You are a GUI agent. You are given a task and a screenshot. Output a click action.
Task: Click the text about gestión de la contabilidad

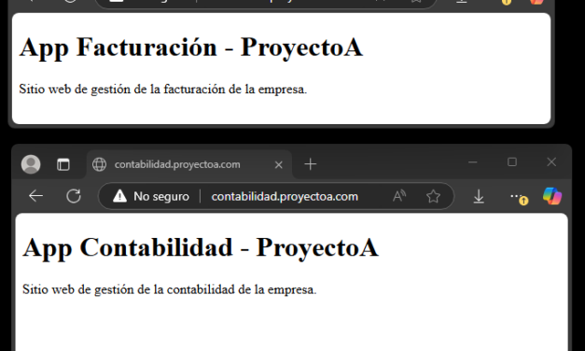pyautogui.click(x=170, y=289)
